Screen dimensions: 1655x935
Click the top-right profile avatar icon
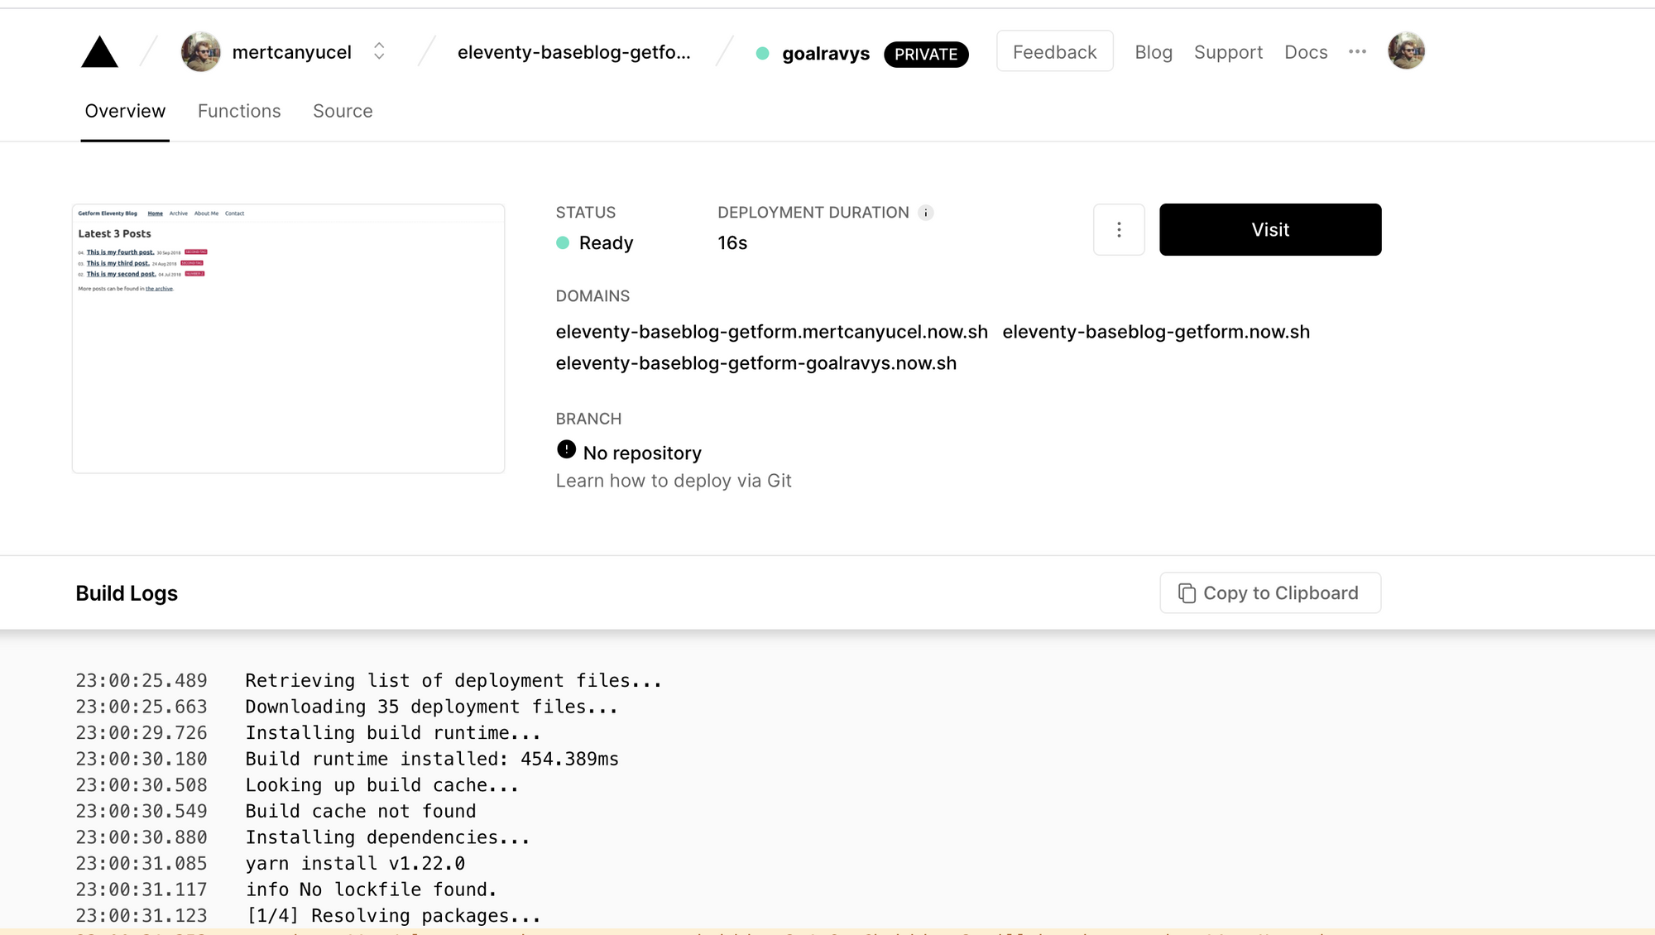pos(1408,51)
